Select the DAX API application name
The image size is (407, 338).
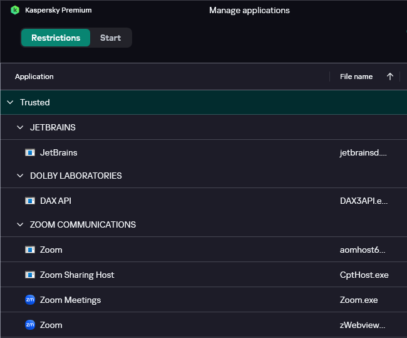56,201
